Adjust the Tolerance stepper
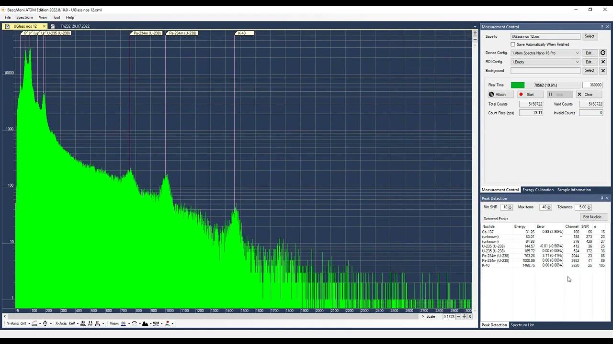Viewport: 613px width, 344px height. point(590,207)
